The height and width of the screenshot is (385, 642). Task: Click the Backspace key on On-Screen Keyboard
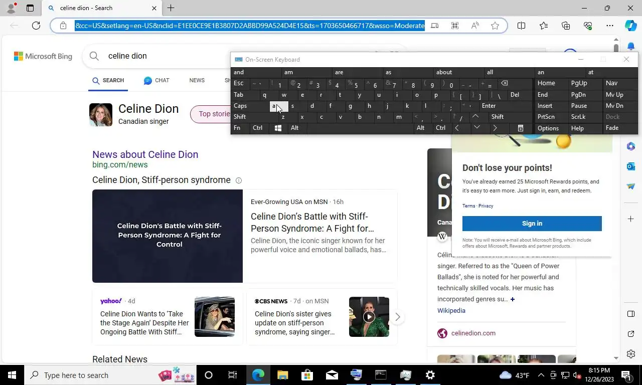point(505,83)
